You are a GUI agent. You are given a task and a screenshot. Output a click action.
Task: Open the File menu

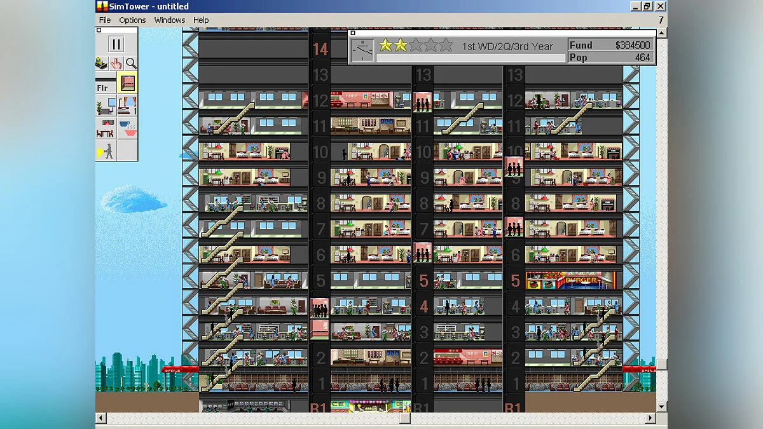coord(105,20)
